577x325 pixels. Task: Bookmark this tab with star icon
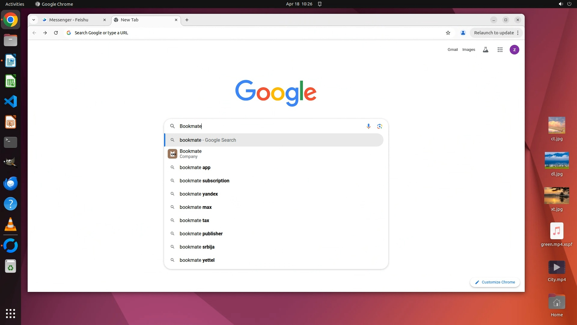(448, 33)
